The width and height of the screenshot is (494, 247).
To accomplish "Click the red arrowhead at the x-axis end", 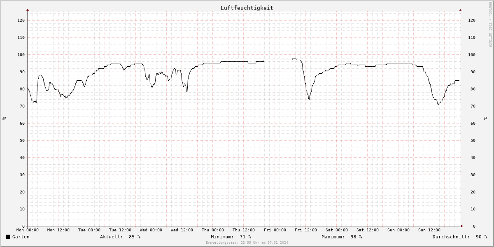I will [x=461, y=226].
